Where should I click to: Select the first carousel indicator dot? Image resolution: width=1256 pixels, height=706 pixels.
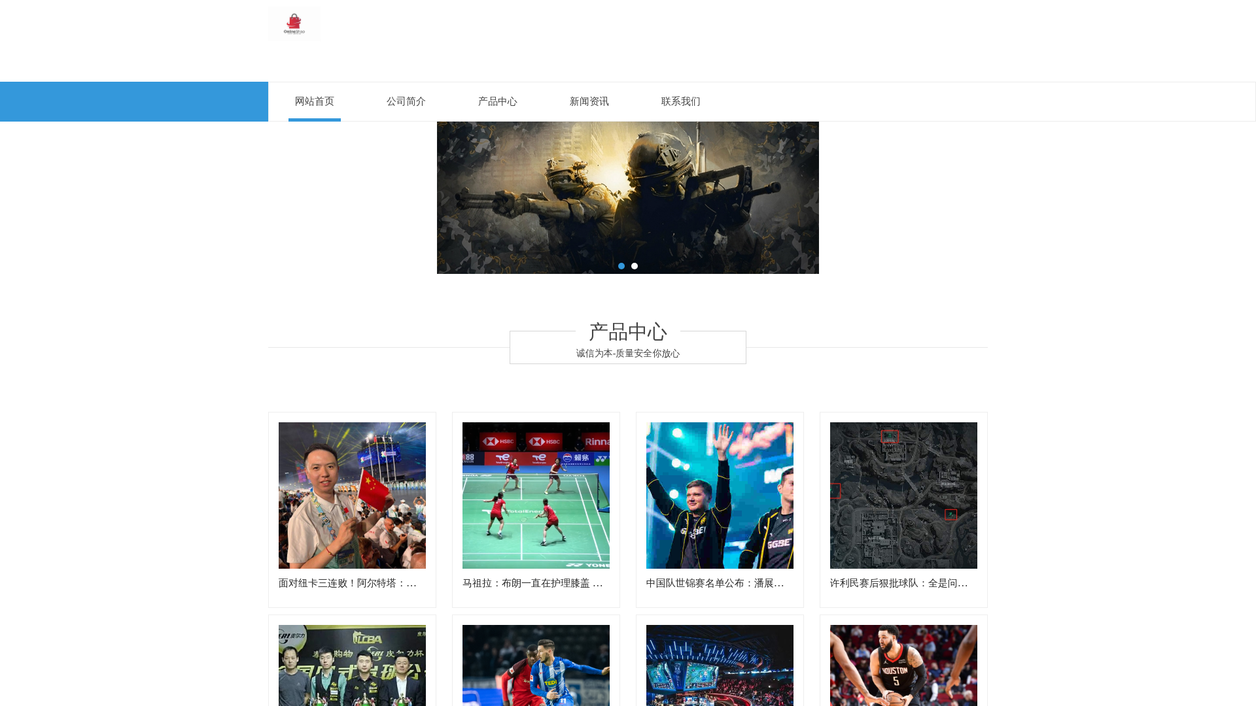[621, 266]
